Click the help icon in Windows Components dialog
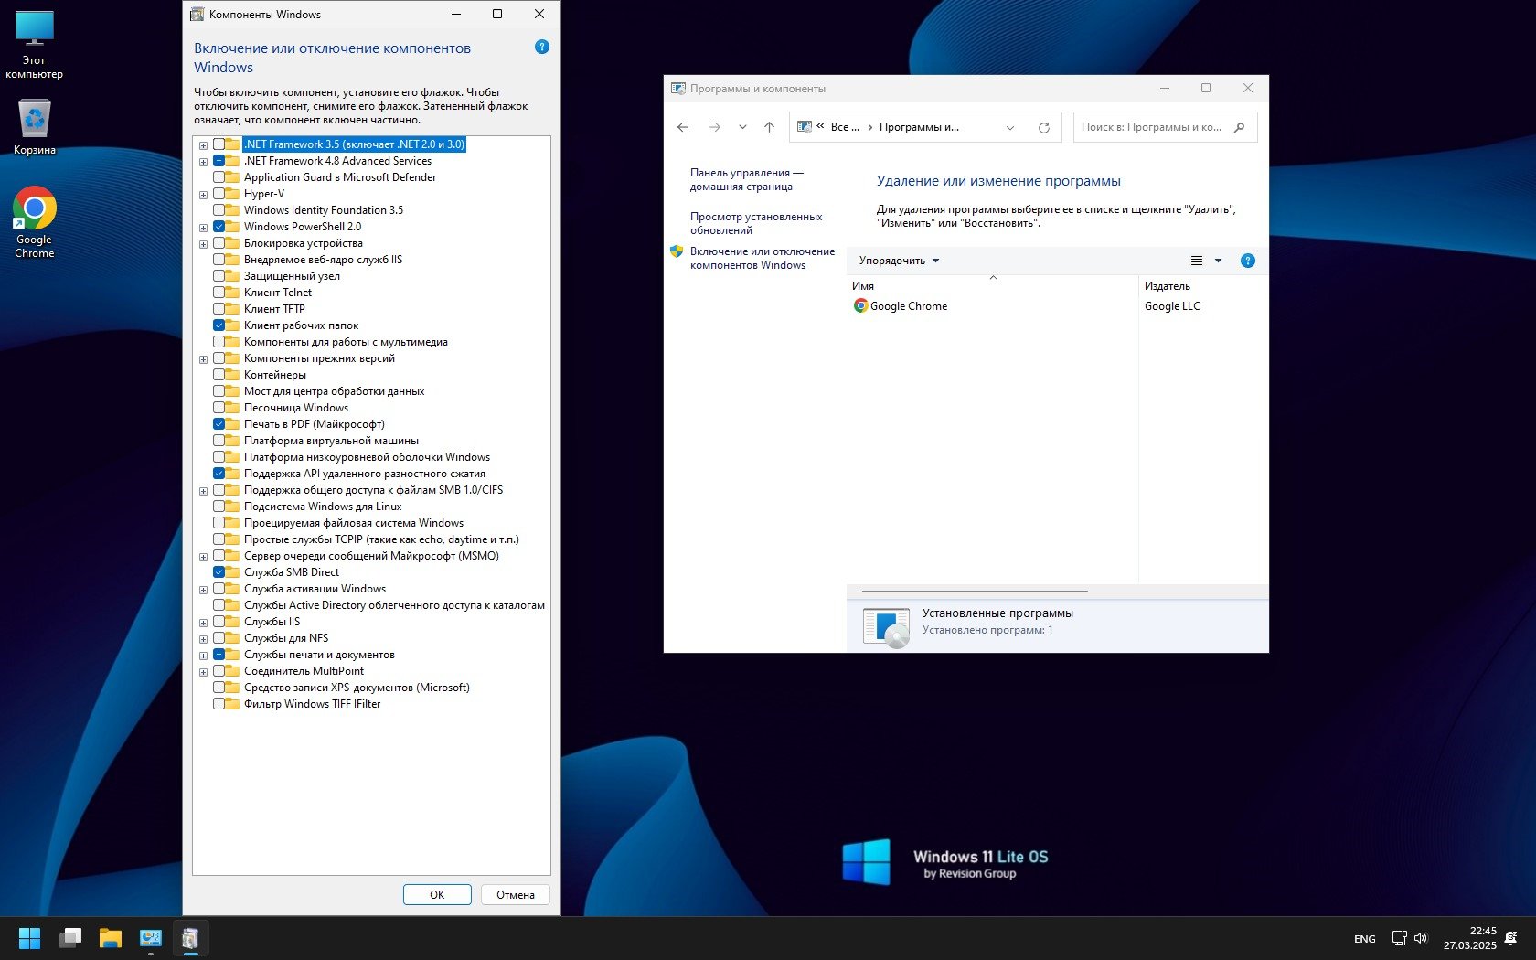 coord(541,47)
